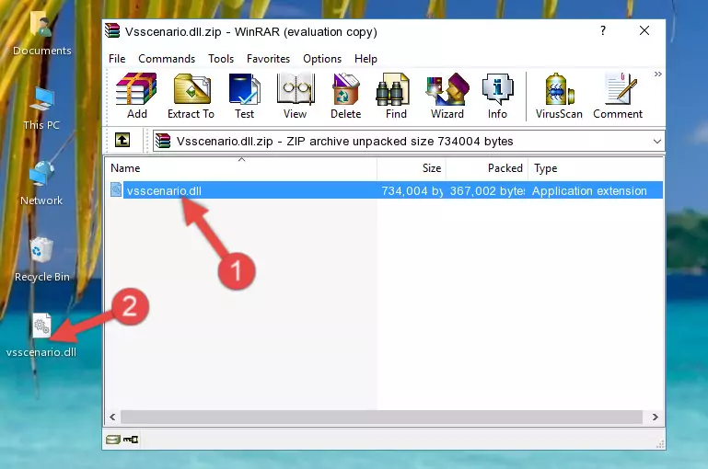Image resolution: width=708 pixels, height=469 pixels.
Task: Select the This PC desktop icon
Action: click(41, 109)
